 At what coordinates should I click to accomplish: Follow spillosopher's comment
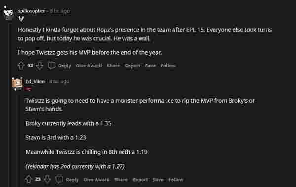[x=168, y=66]
